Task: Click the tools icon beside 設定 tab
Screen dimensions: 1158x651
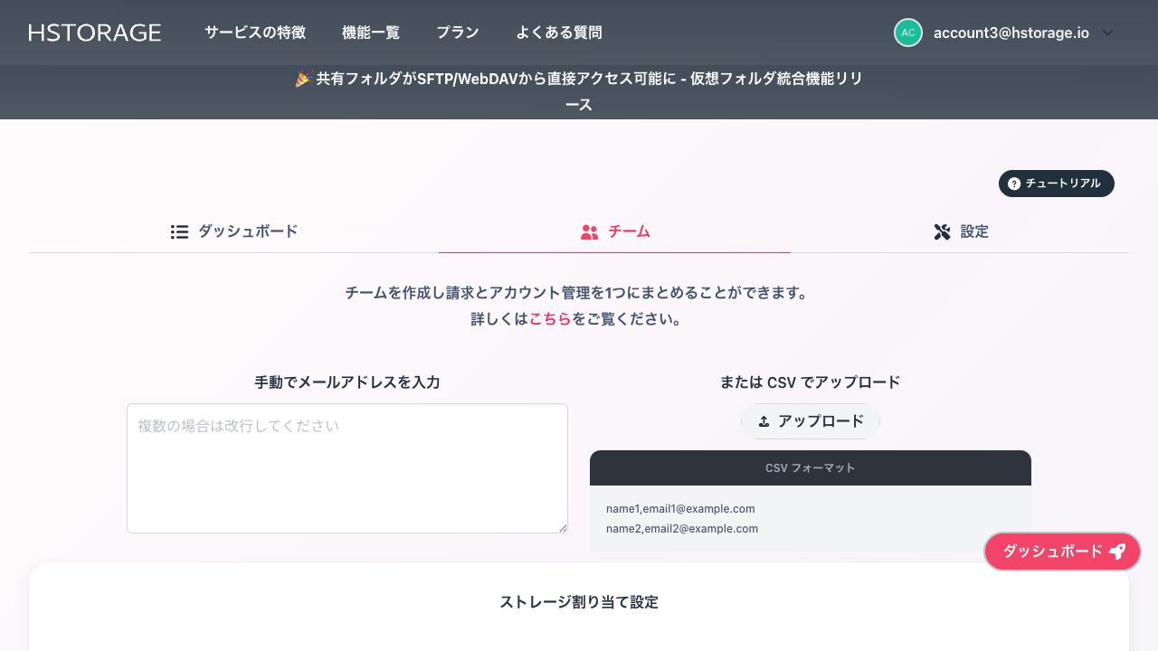Action: point(942,232)
